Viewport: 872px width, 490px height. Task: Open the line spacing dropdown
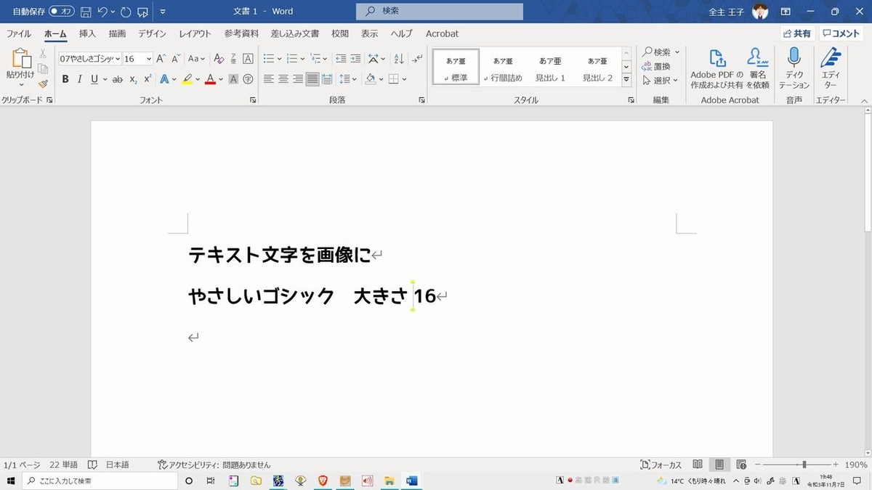tap(354, 78)
